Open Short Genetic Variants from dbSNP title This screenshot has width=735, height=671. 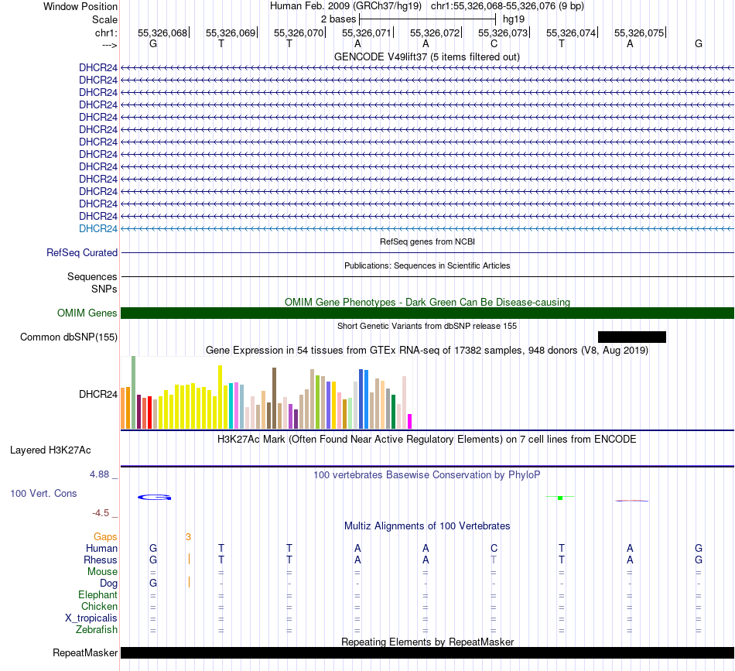[x=427, y=326]
